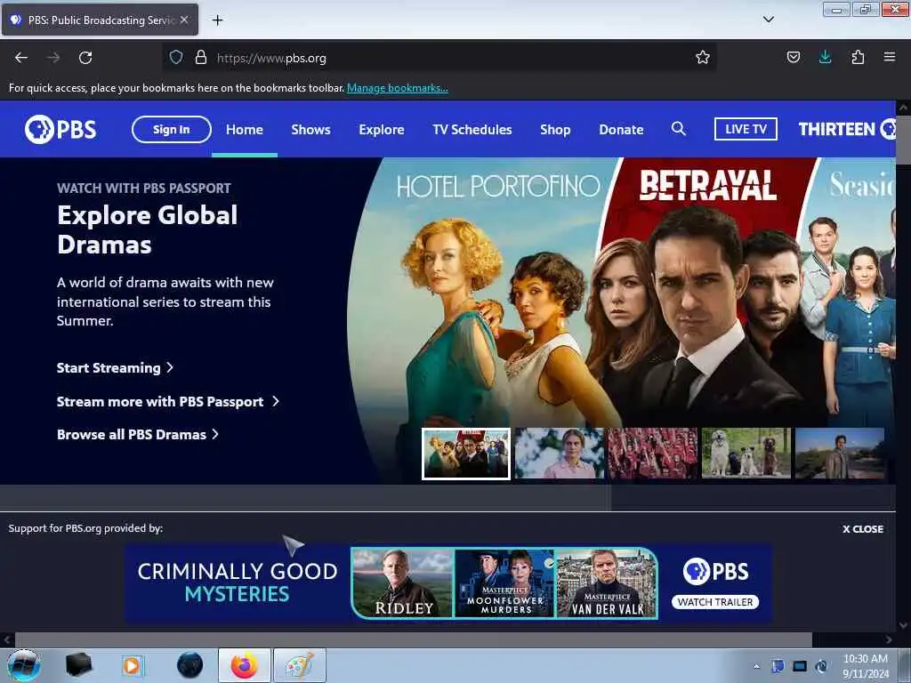The height and width of the screenshot is (683, 911).
Task: Click the WATCH TRAILER button
Action: [x=715, y=602]
